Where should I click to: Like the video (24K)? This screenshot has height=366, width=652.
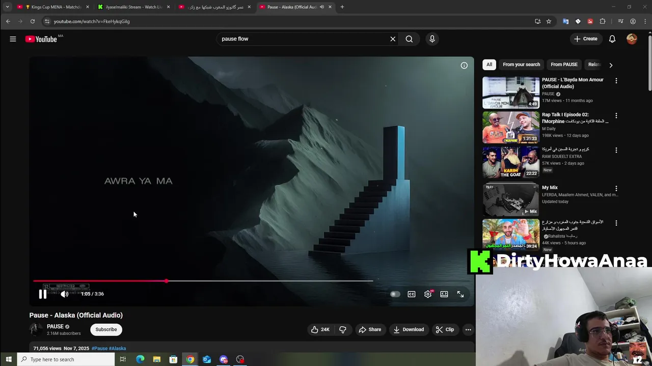[320, 329]
